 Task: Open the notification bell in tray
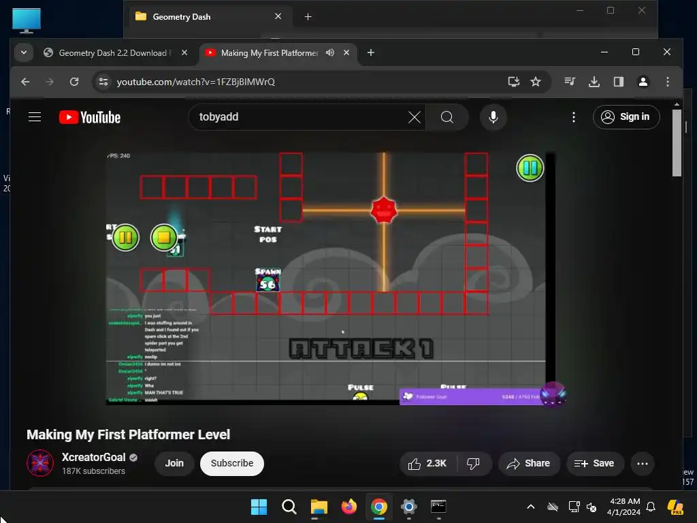pos(651,507)
